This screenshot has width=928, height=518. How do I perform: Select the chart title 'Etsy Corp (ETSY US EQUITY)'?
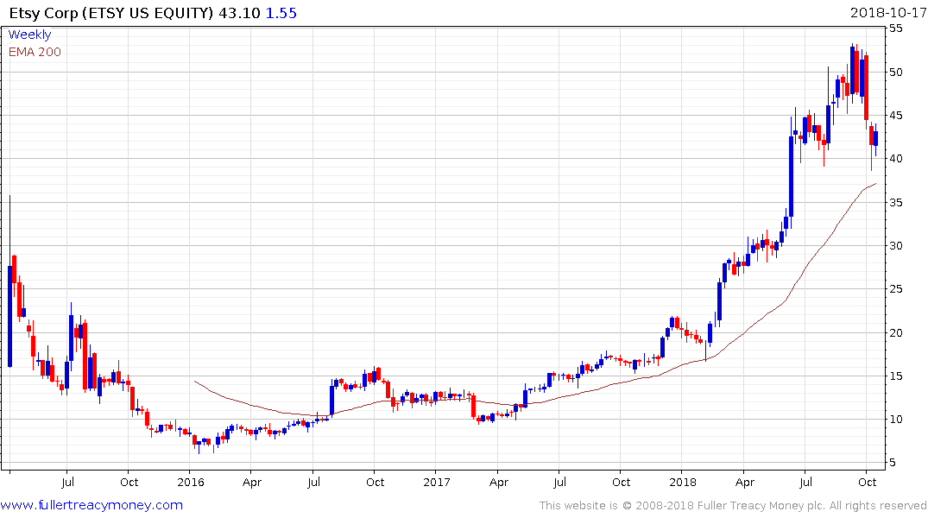pyautogui.click(x=110, y=13)
